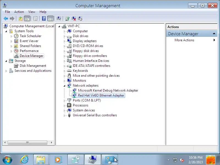Click right arrow of tree horizontal scrollbar
Image resolution: width=220 pixels, height=165 pixels.
pyautogui.click(x=51, y=142)
